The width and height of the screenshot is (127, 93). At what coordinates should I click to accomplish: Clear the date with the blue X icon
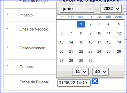95,81
